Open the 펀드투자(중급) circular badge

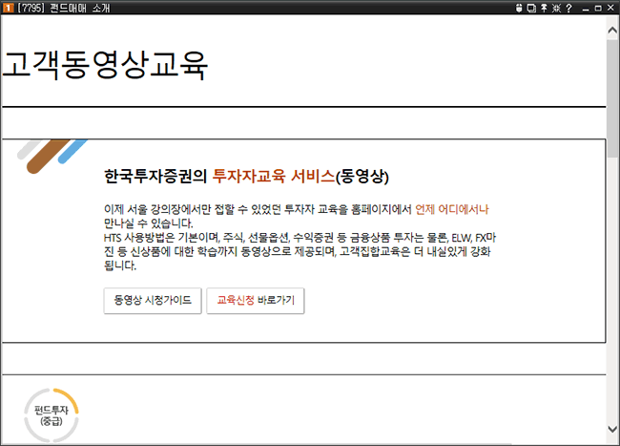pos(52,415)
